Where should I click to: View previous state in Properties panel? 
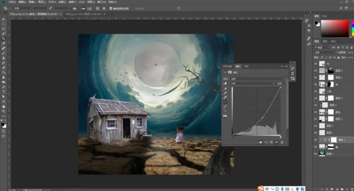[266, 142]
